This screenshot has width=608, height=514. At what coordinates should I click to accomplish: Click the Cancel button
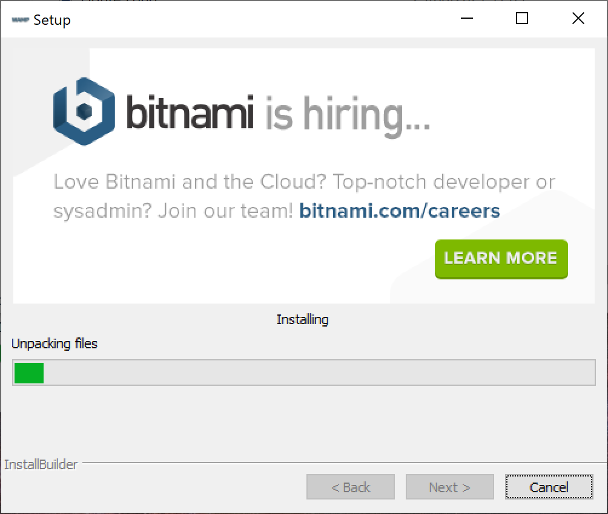click(x=549, y=487)
